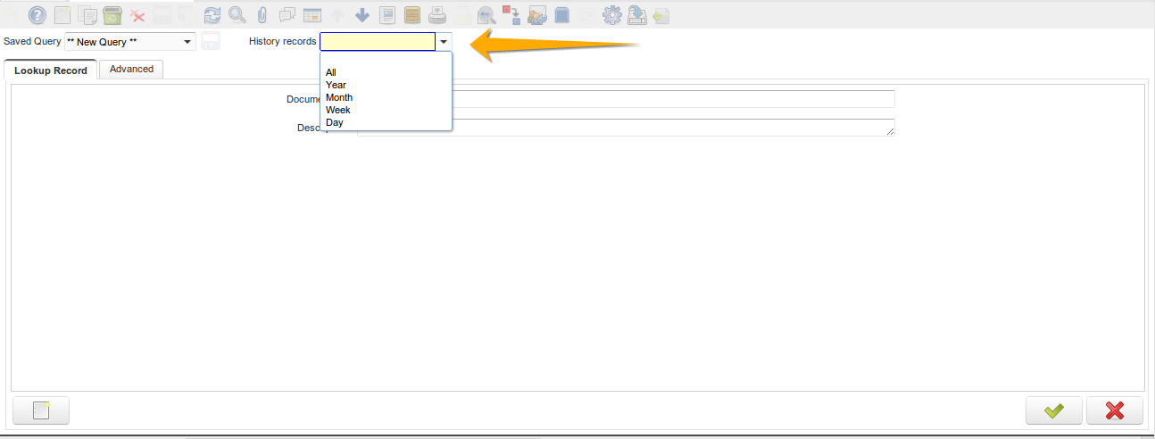Screen dimensions: 1155x439
Task: Click the Archive recycle bin icon
Action: pos(112,15)
